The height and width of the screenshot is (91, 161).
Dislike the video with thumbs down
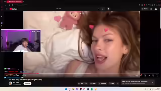pos(86,83)
